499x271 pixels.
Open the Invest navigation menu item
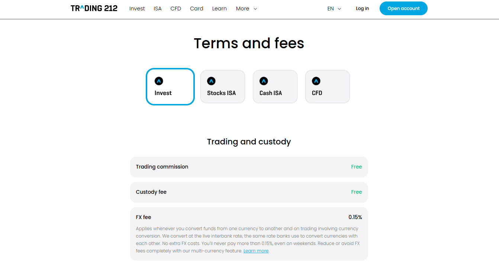(x=137, y=9)
